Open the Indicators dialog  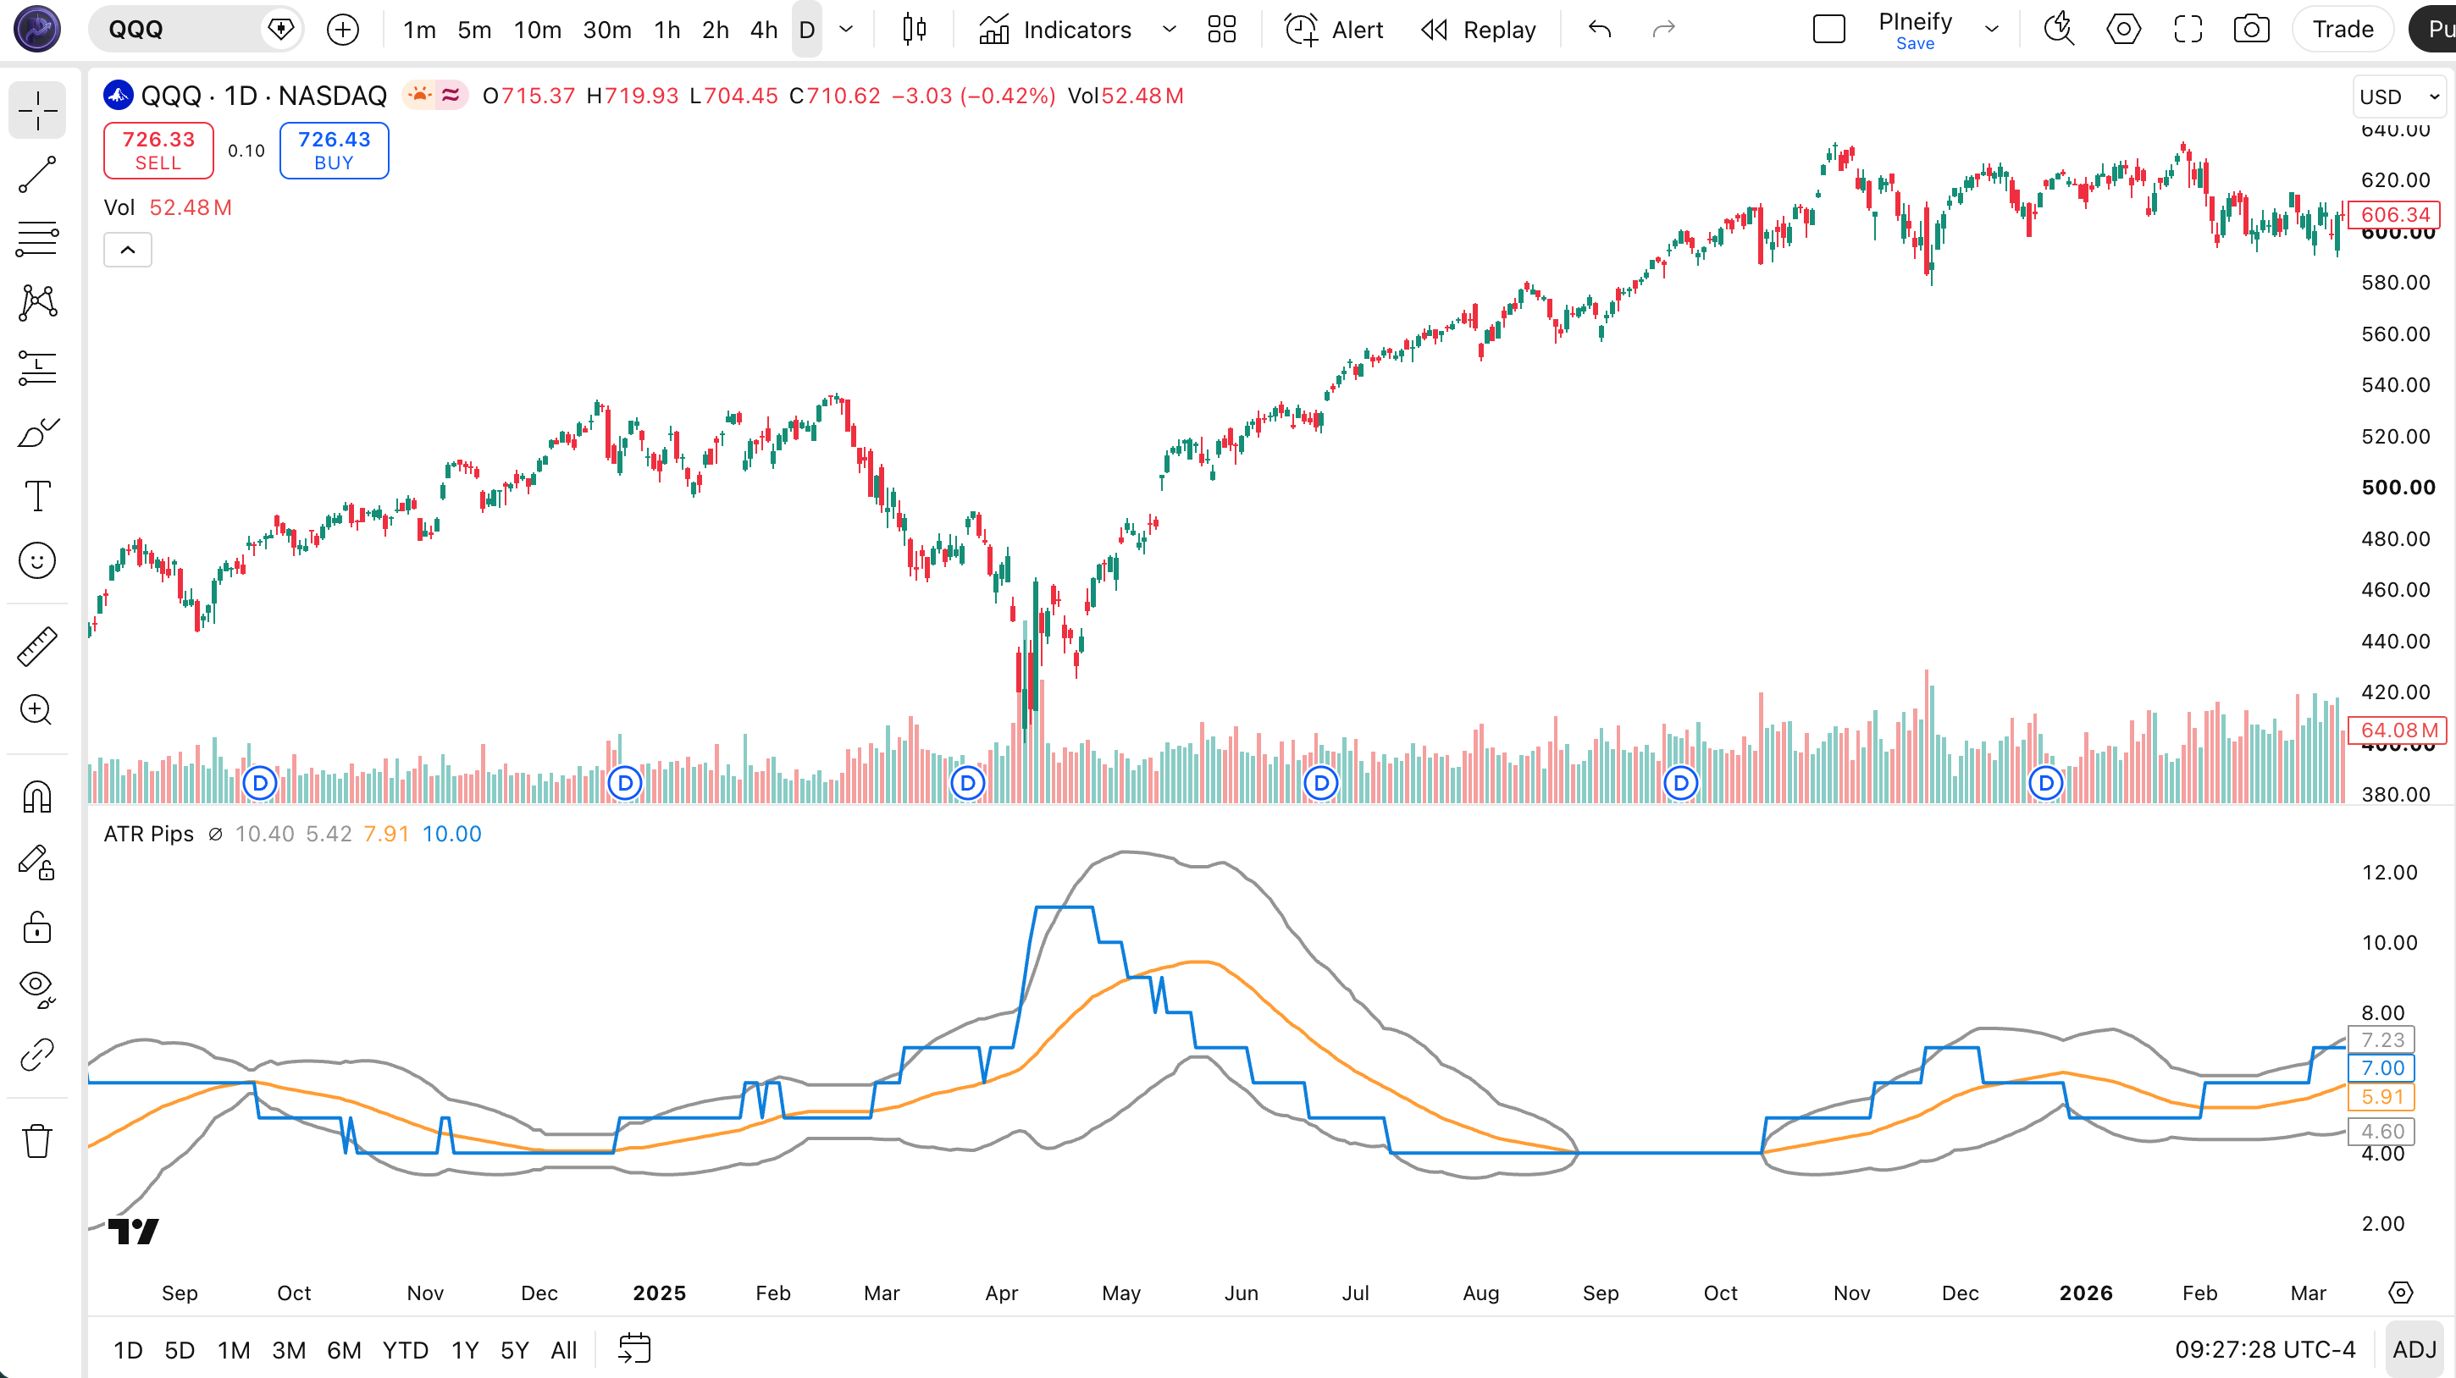point(1055,30)
